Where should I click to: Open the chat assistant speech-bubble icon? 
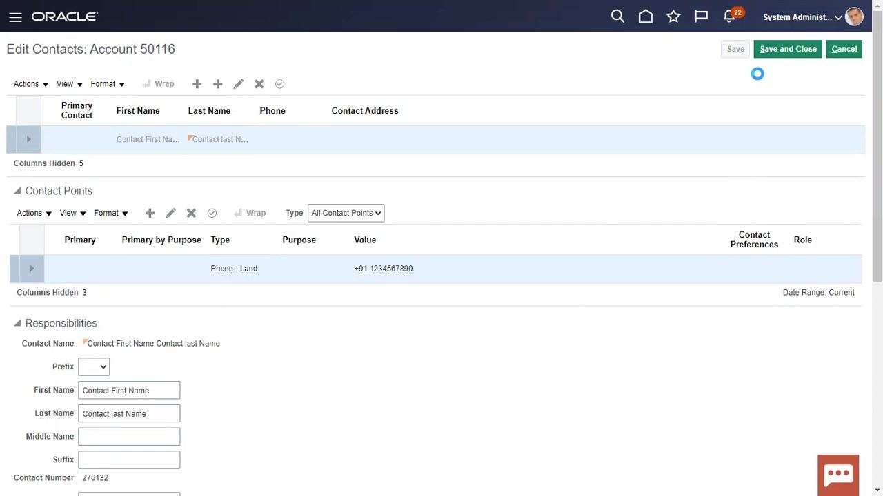point(838,475)
